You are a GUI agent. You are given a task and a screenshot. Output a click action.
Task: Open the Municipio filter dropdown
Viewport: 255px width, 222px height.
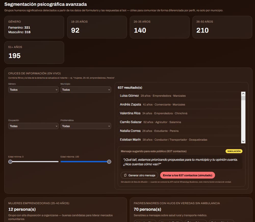tap(86, 90)
